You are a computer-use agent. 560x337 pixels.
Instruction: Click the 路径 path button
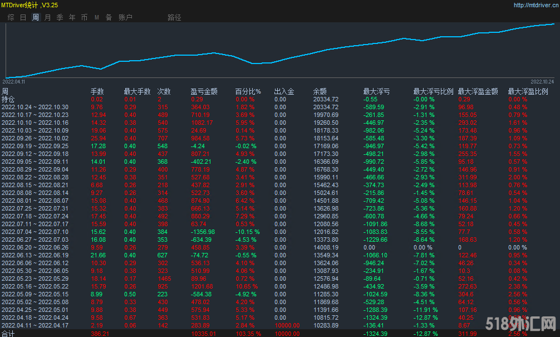(x=174, y=17)
